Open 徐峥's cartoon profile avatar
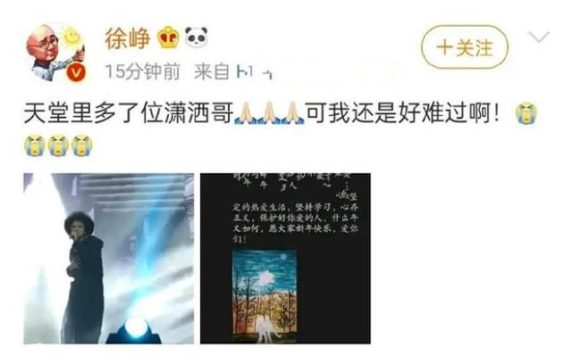Viewport: 572px width, 364px height. coord(55,53)
